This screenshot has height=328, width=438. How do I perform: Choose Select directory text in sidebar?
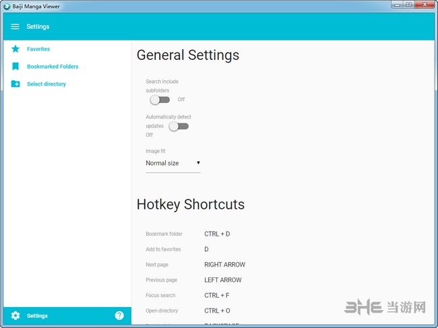(x=46, y=84)
